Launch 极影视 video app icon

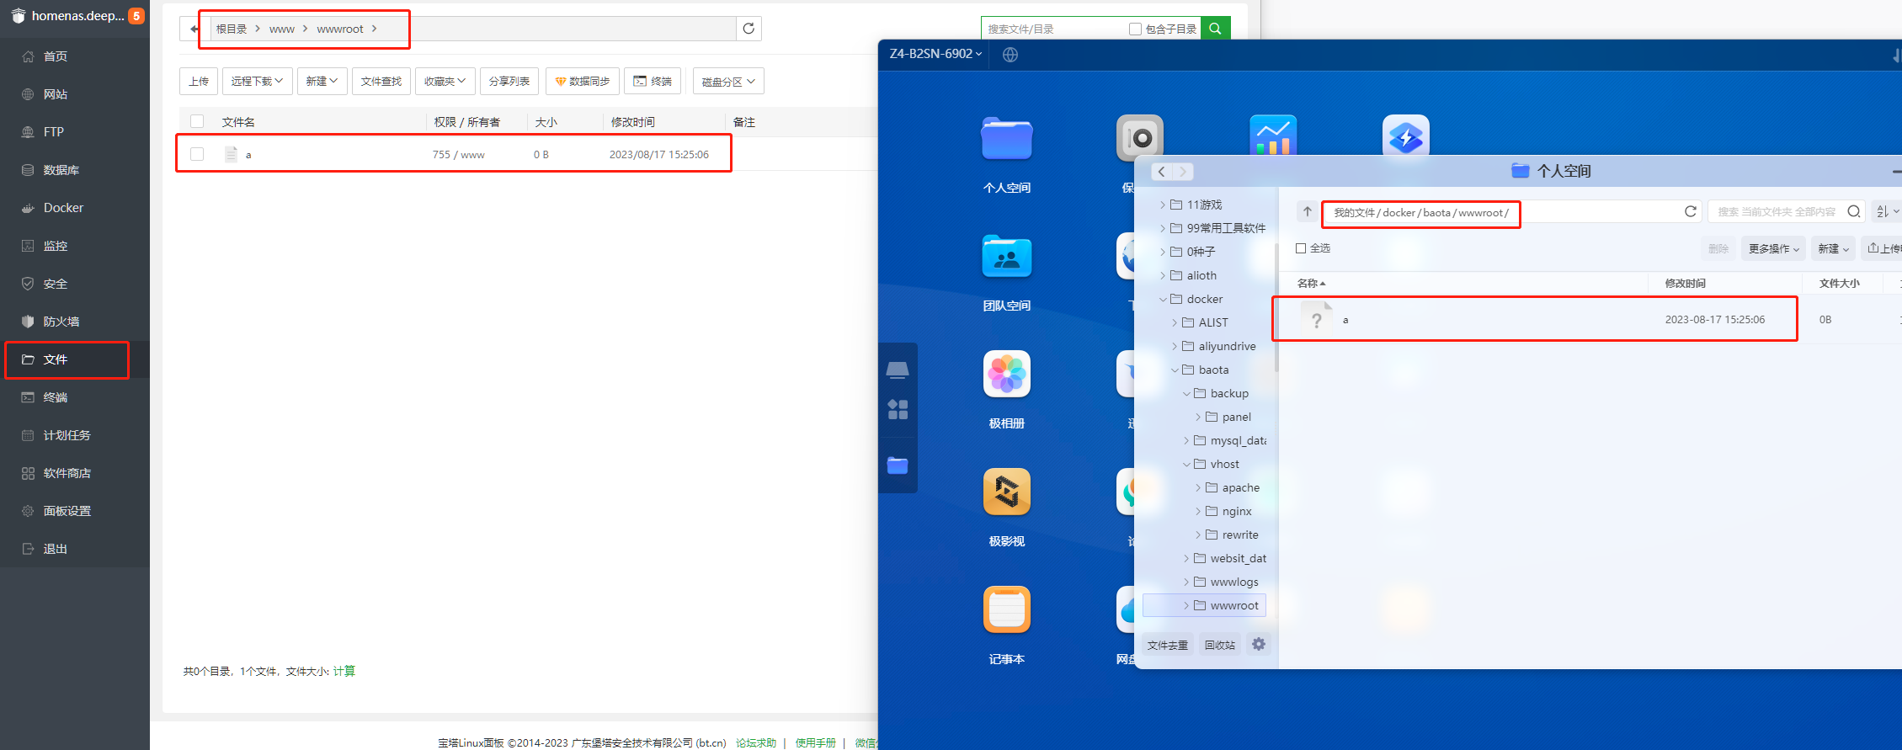pos(1007,492)
